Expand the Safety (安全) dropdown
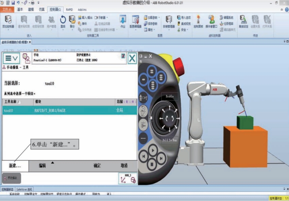The height and width of the screenshot is (201, 289). pos(187,30)
